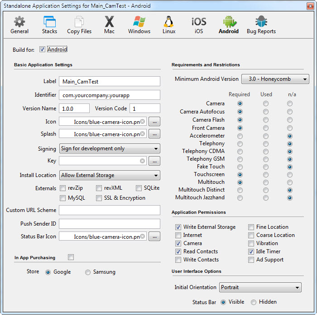The height and width of the screenshot is (315, 317).
Task: Set Status Bar to Hidden
Action: [x=254, y=302]
